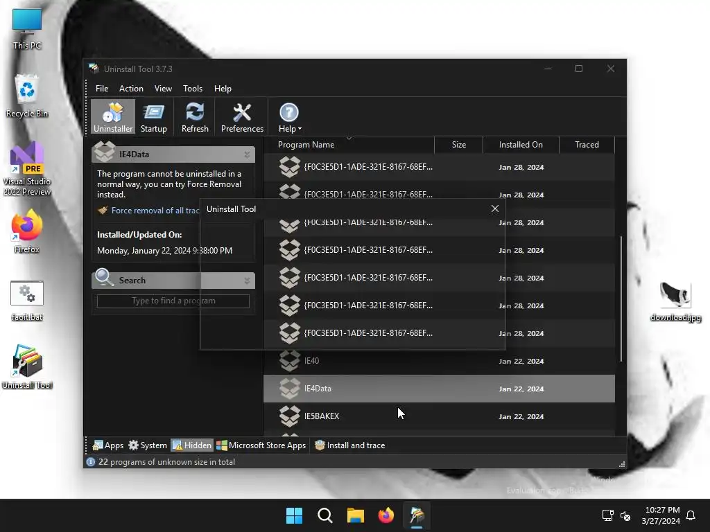
Task: Click the IE5BAKEX package icon
Action: (289, 416)
